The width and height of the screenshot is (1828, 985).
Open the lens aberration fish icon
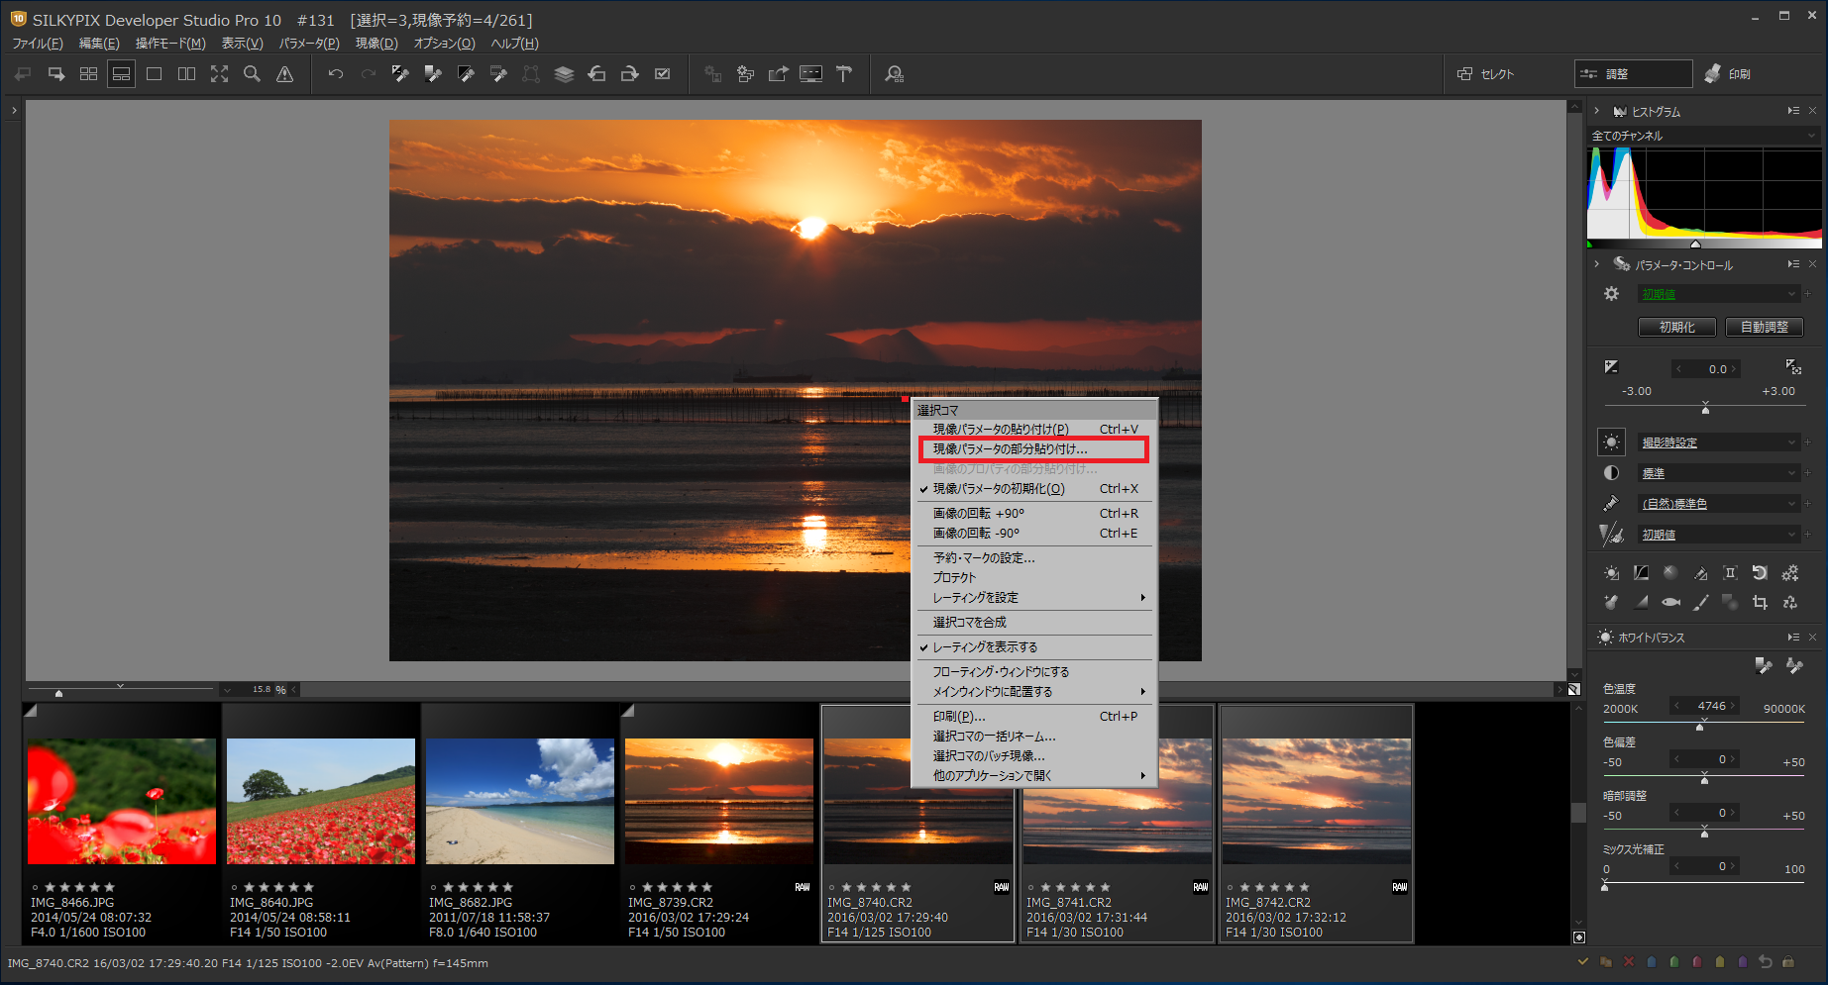[x=1671, y=602]
